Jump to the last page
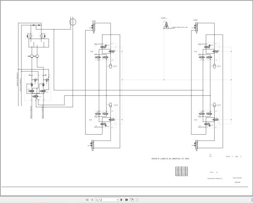 click(x=126, y=200)
